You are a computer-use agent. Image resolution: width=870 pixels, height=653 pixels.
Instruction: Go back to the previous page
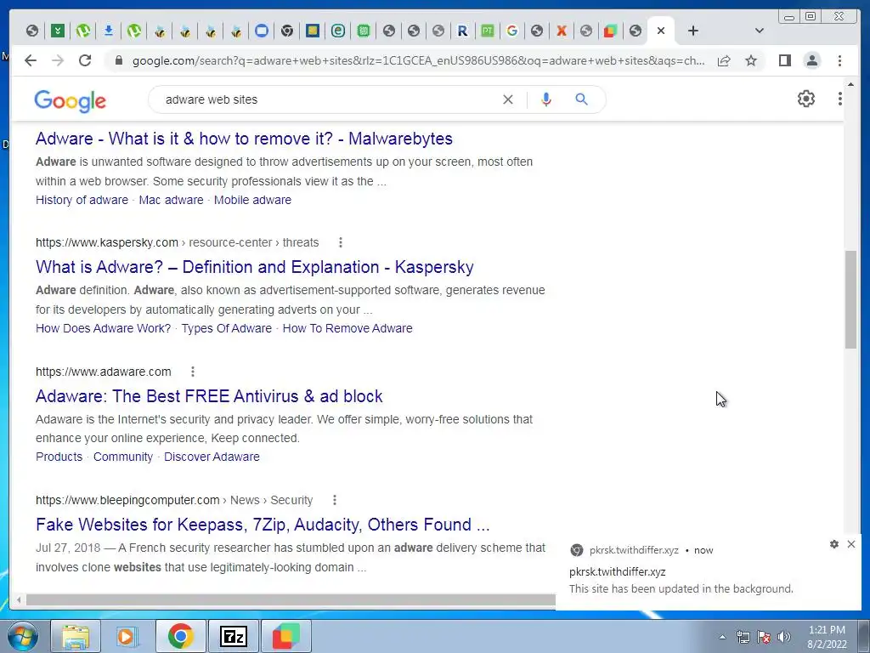pos(31,60)
